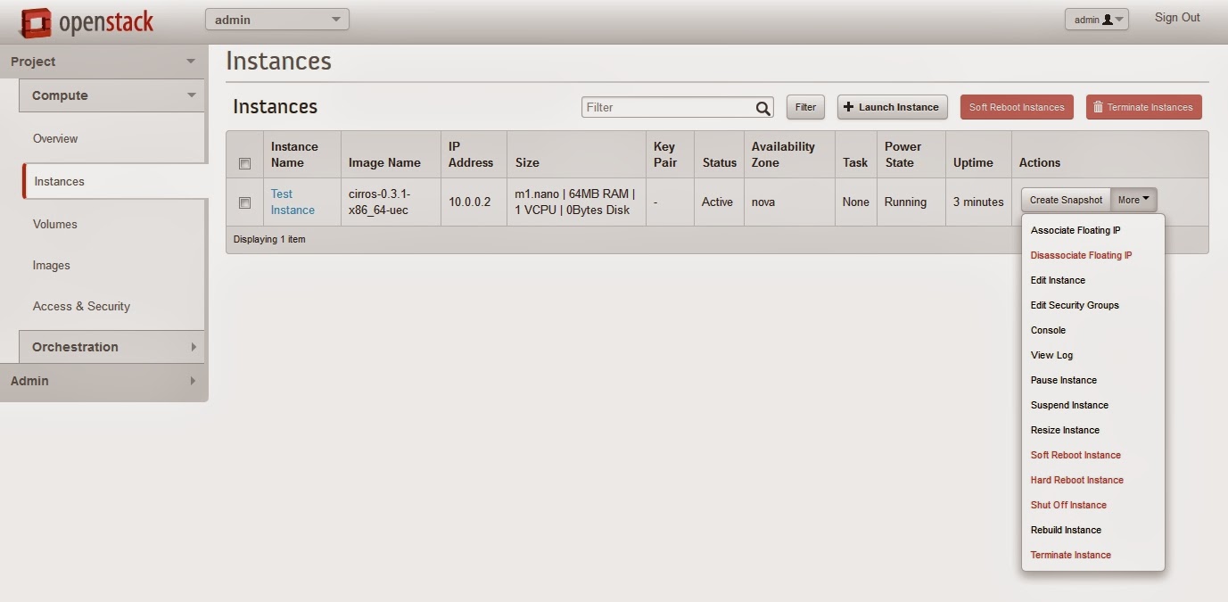This screenshot has width=1228, height=602.
Task: Check the select-all checkbox in the table header
Action: tap(244, 163)
